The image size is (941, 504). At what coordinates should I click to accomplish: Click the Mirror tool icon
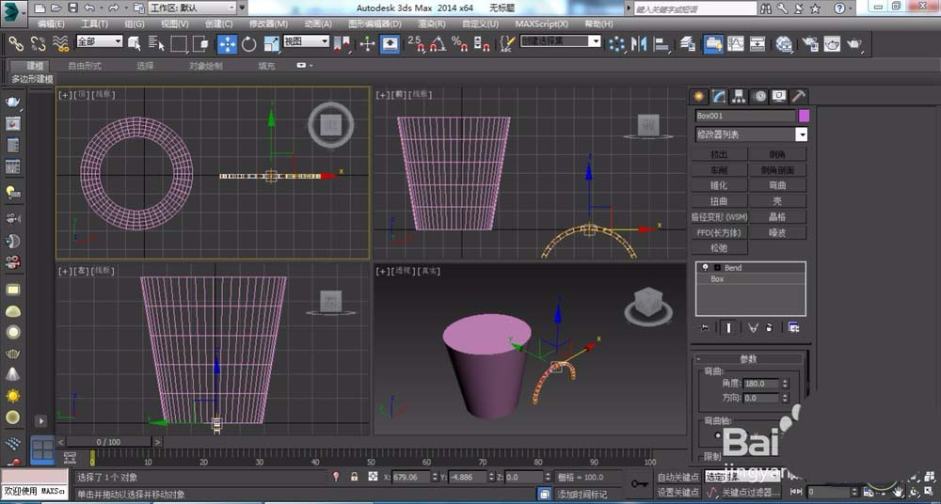(x=640, y=43)
